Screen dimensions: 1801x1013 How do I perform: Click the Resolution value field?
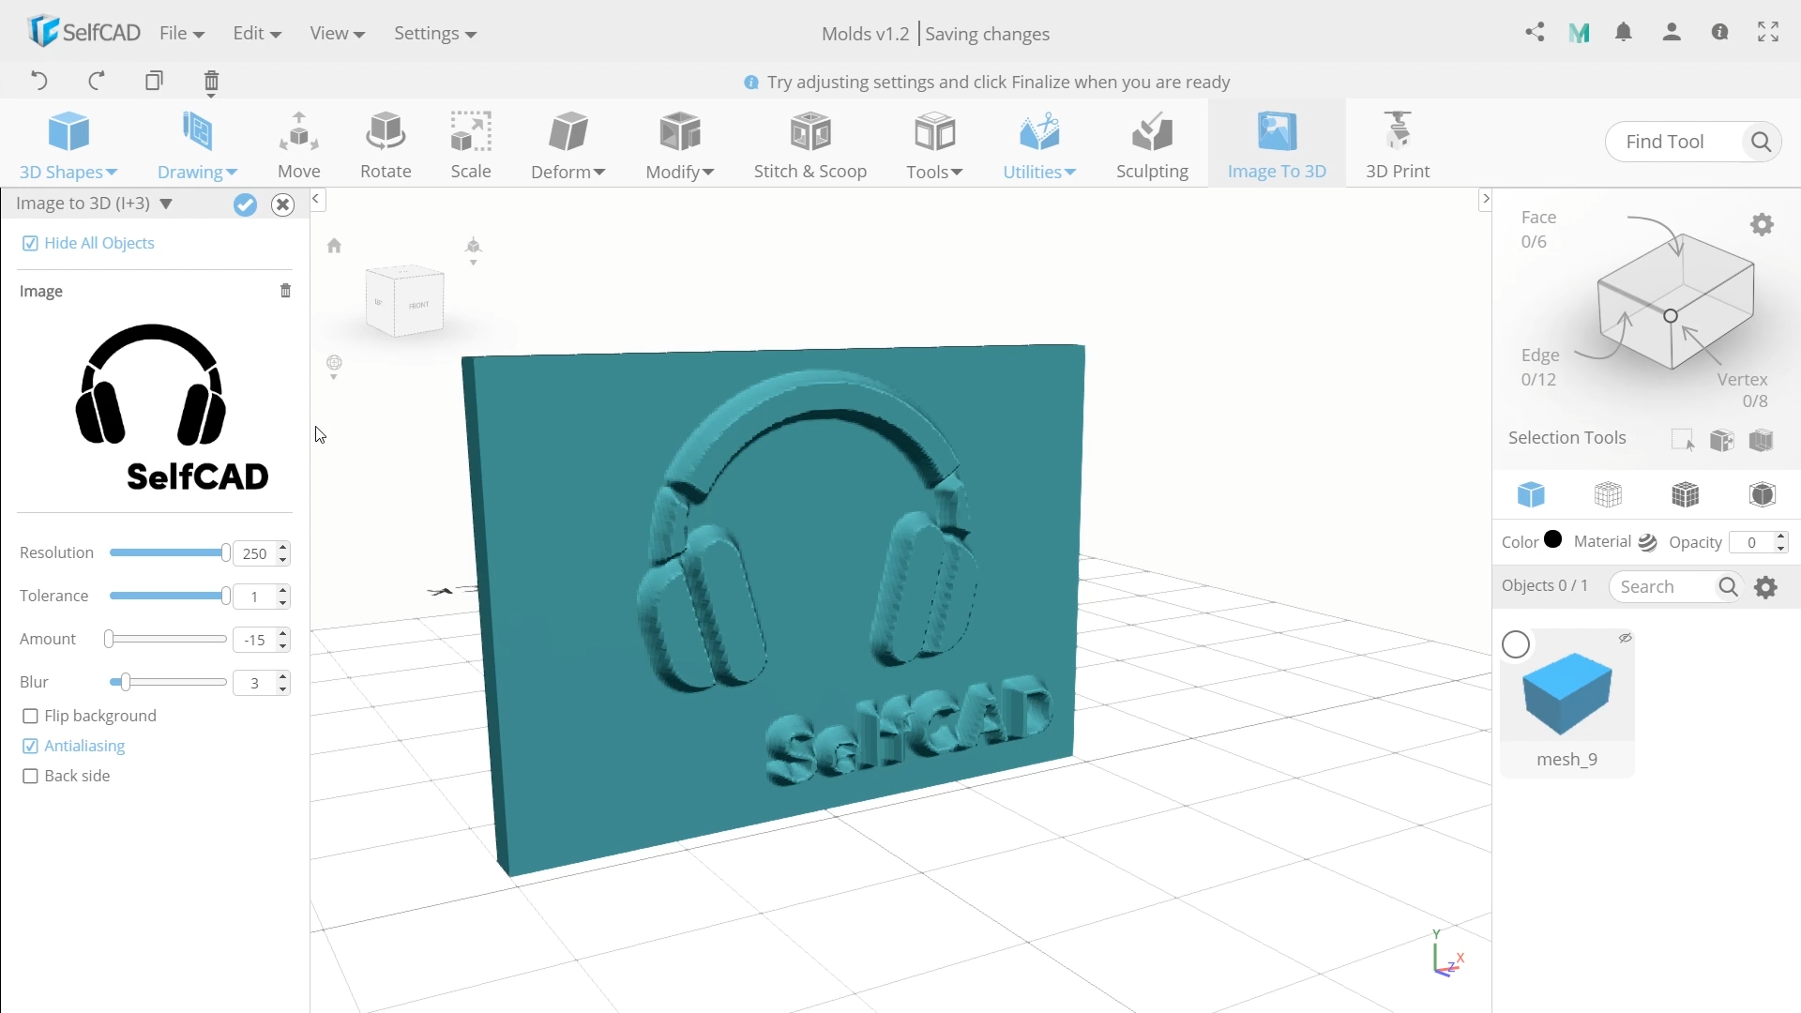point(254,554)
